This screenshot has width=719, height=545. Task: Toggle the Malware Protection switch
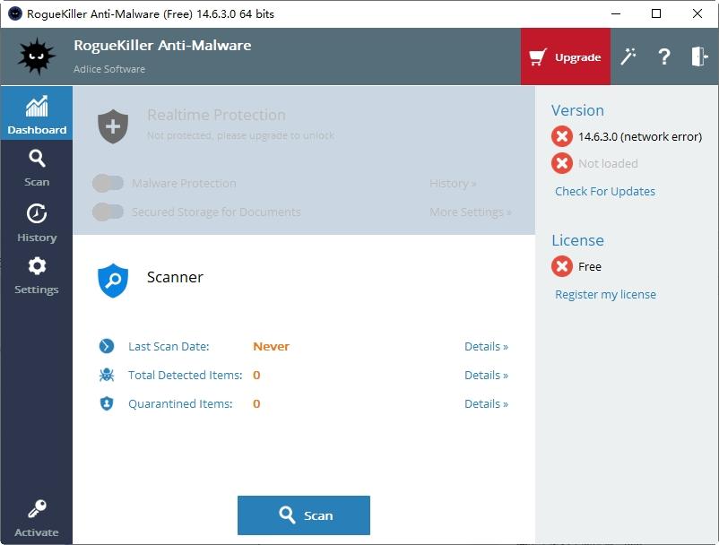pyautogui.click(x=108, y=184)
